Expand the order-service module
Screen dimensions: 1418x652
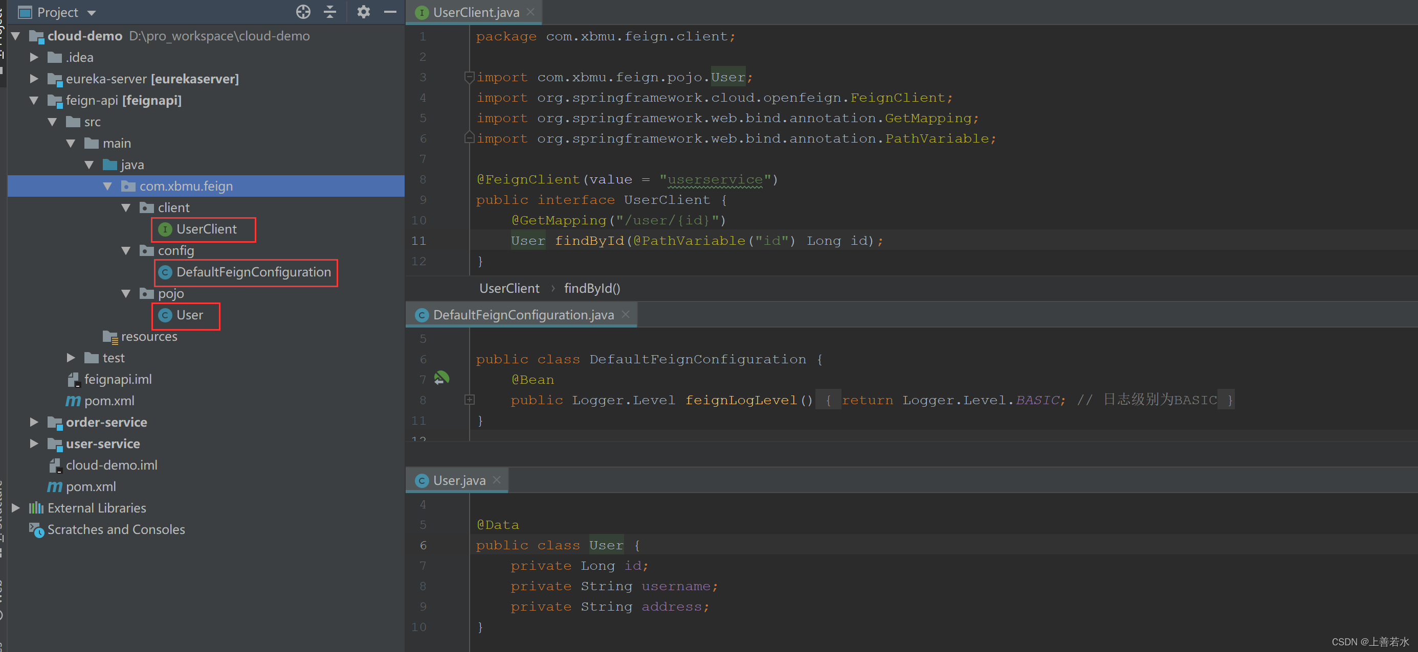click(x=34, y=422)
